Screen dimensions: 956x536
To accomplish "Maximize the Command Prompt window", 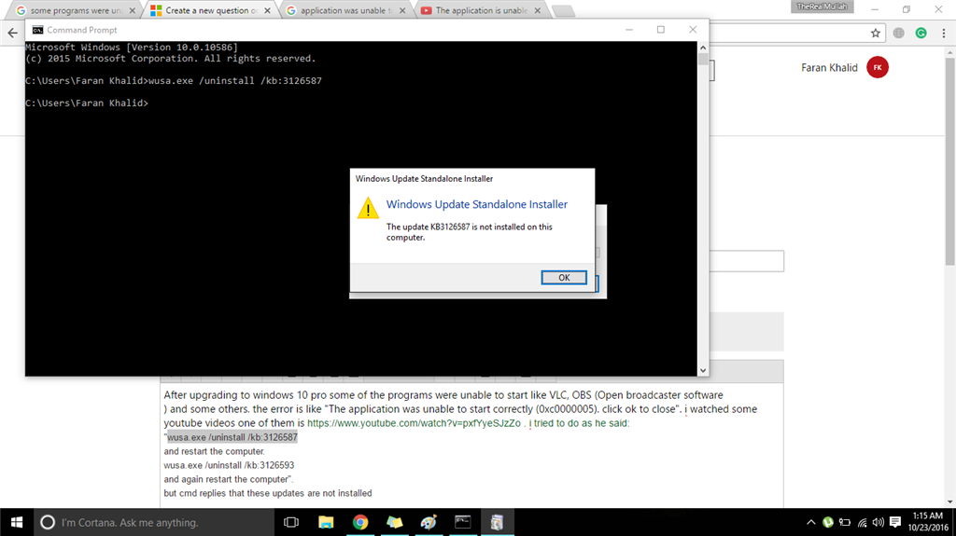I will click(x=661, y=30).
